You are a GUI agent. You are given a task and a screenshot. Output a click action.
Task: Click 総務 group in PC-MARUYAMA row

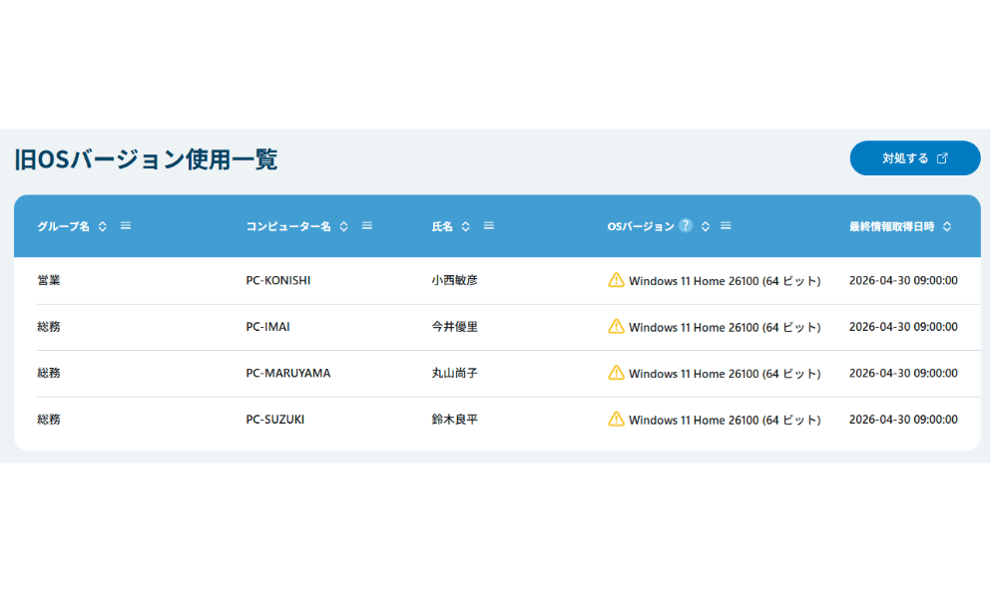[x=49, y=373]
